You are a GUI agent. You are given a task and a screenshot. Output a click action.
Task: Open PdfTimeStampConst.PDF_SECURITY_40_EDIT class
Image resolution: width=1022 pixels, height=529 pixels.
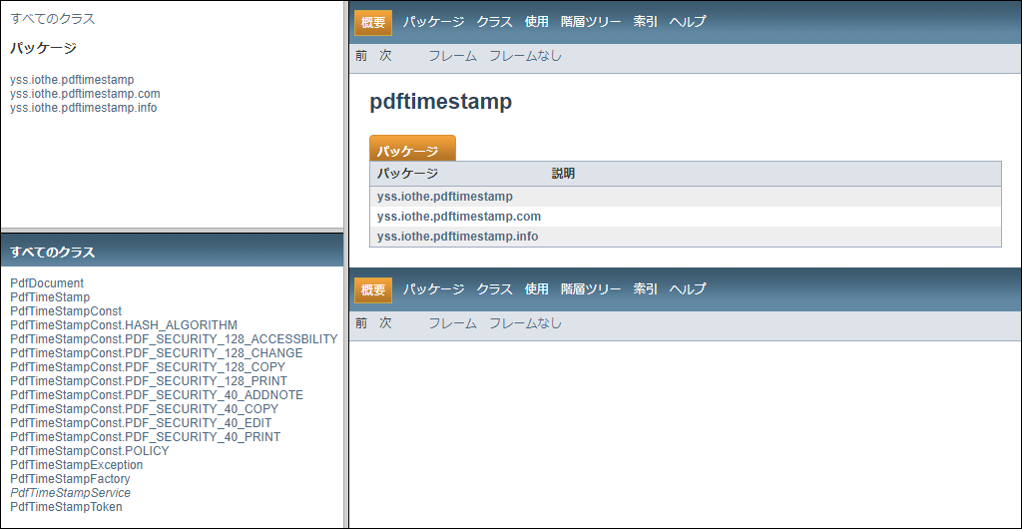(x=141, y=423)
